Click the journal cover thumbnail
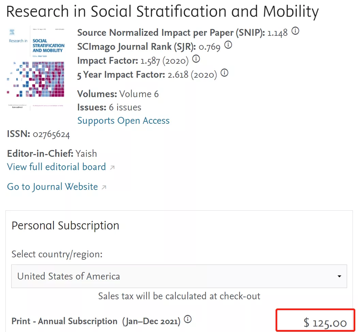Screen dimensions: 358x332 point(36,68)
